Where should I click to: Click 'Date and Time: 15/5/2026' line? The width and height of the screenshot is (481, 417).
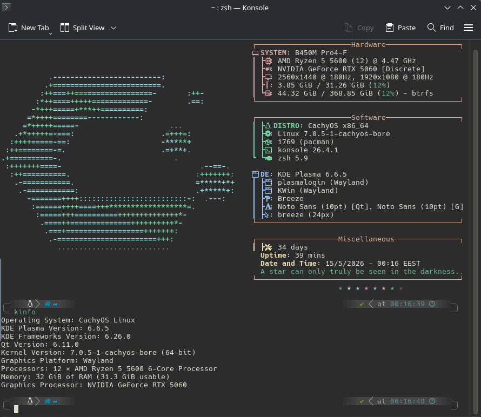click(340, 264)
